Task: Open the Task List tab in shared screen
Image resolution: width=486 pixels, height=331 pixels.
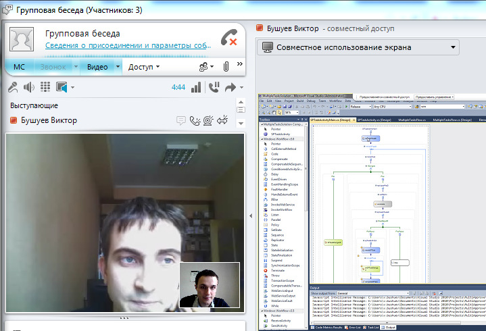Action: click(x=370, y=327)
